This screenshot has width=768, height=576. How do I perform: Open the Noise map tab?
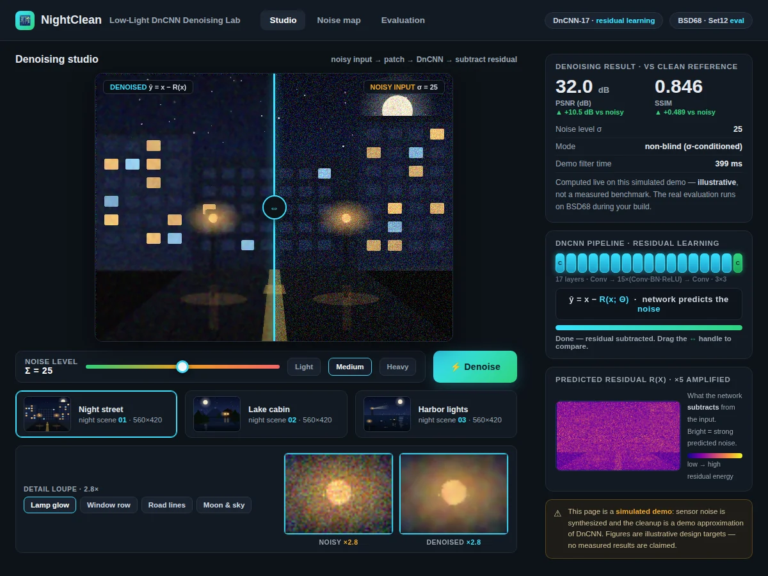(339, 20)
